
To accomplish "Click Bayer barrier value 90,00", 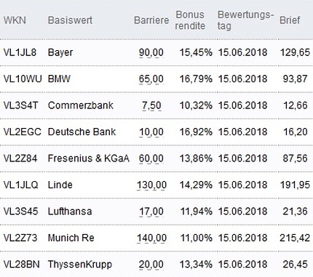I will click(x=151, y=52).
